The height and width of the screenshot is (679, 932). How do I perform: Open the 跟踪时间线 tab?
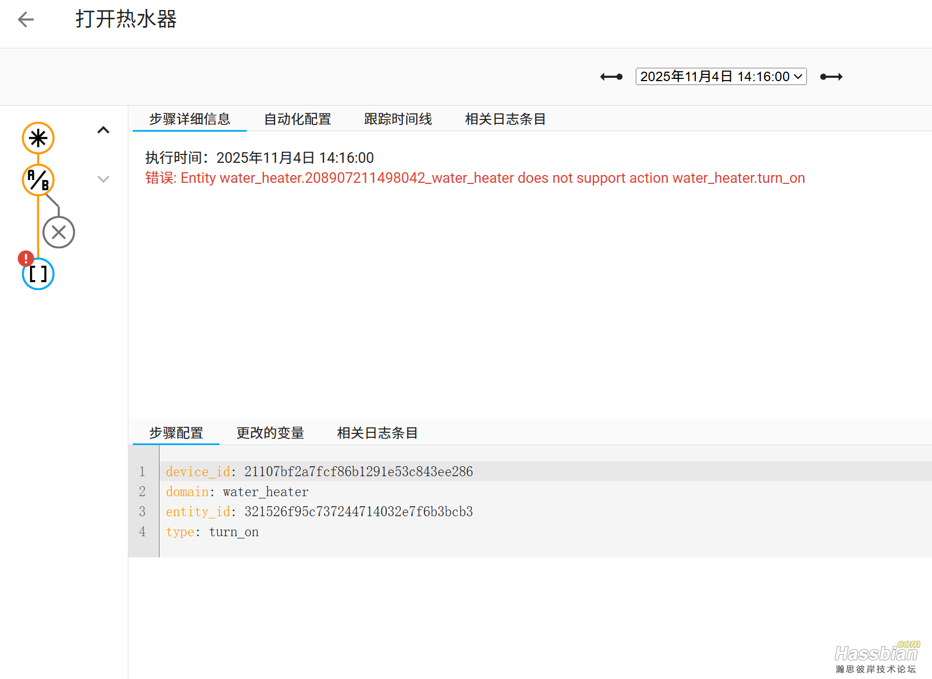coord(398,119)
